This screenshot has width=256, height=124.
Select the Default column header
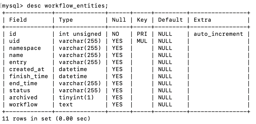coord(170,20)
